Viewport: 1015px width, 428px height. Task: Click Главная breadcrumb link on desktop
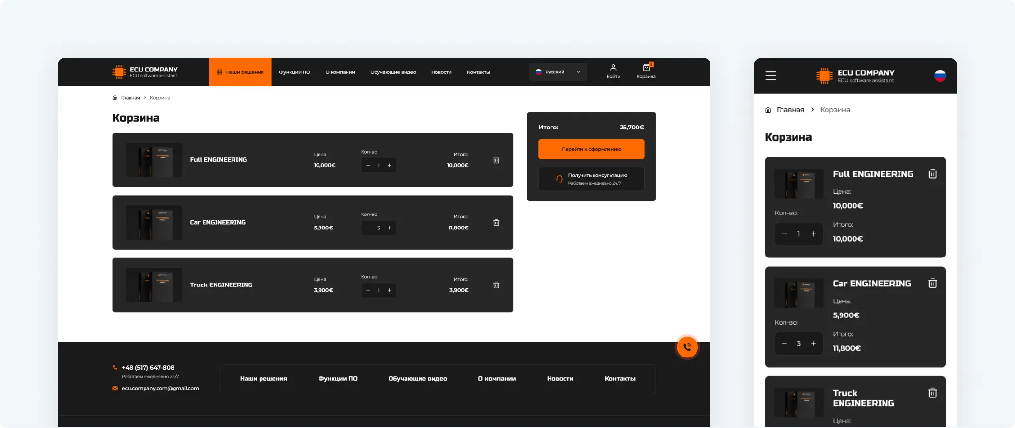(130, 98)
